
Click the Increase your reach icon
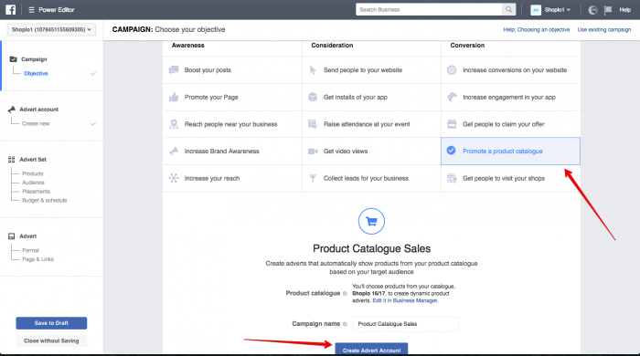174,178
